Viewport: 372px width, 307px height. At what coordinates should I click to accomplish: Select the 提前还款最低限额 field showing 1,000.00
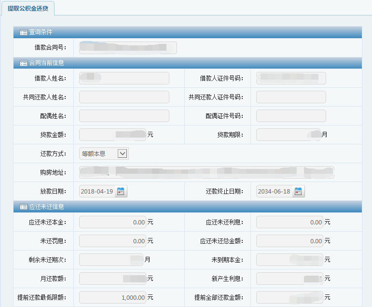pyautogui.click(x=112, y=297)
